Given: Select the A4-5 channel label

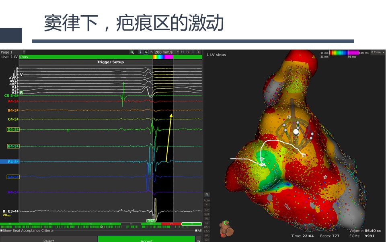Looking at the screenshot, I should point(12,101).
